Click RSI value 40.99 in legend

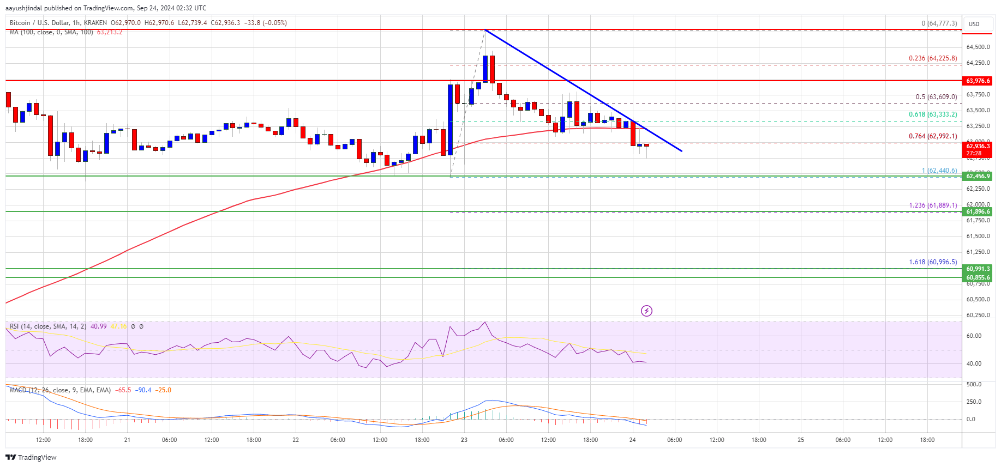(99, 326)
